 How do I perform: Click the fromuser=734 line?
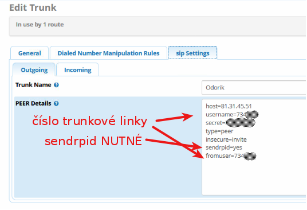pyautogui.click(x=231, y=156)
